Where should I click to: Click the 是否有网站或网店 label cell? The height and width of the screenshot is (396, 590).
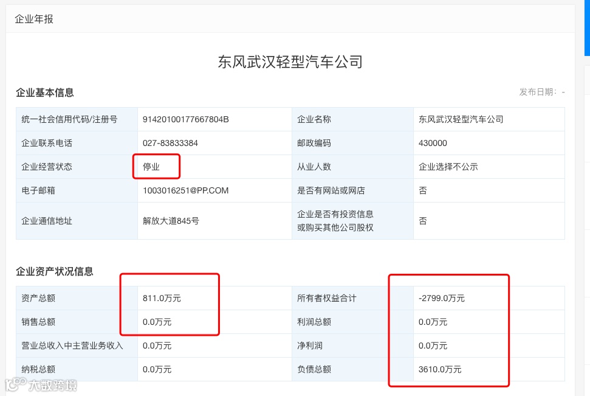pos(352,190)
